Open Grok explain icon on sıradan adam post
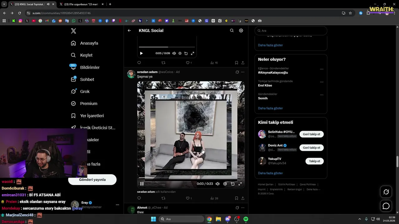The height and width of the screenshot is (224, 399). (237, 72)
